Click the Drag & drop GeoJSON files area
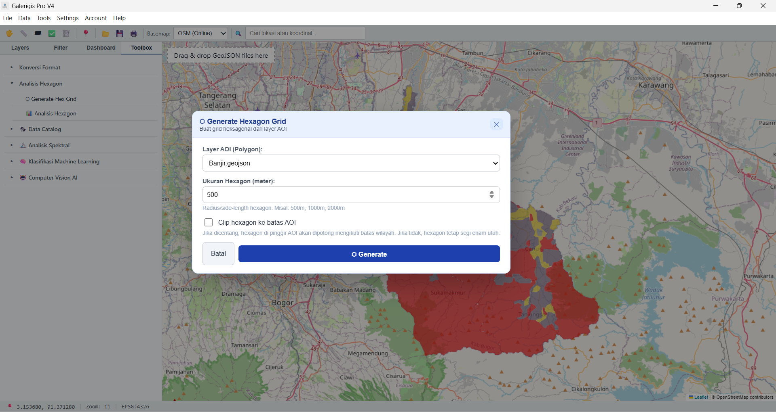This screenshot has width=776, height=412. coord(221,56)
